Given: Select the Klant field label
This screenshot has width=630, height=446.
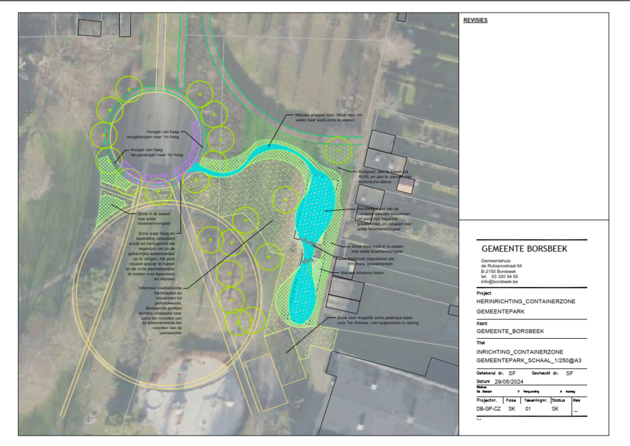Looking at the screenshot, I should [x=482, y=323].
